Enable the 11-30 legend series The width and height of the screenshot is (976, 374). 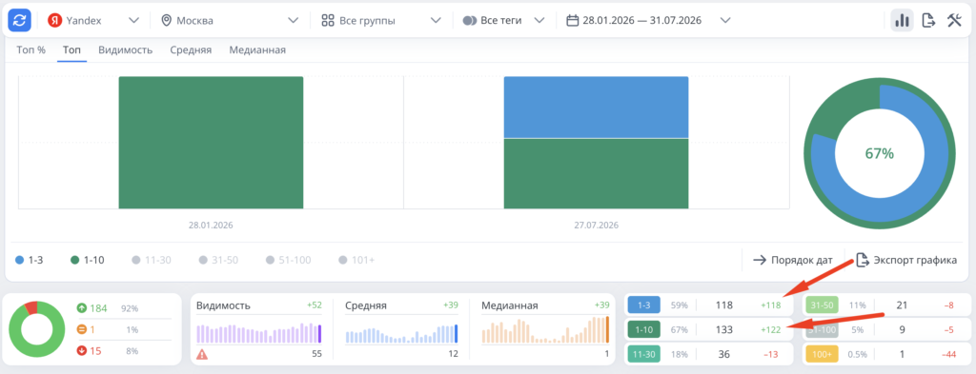[152, 261]
